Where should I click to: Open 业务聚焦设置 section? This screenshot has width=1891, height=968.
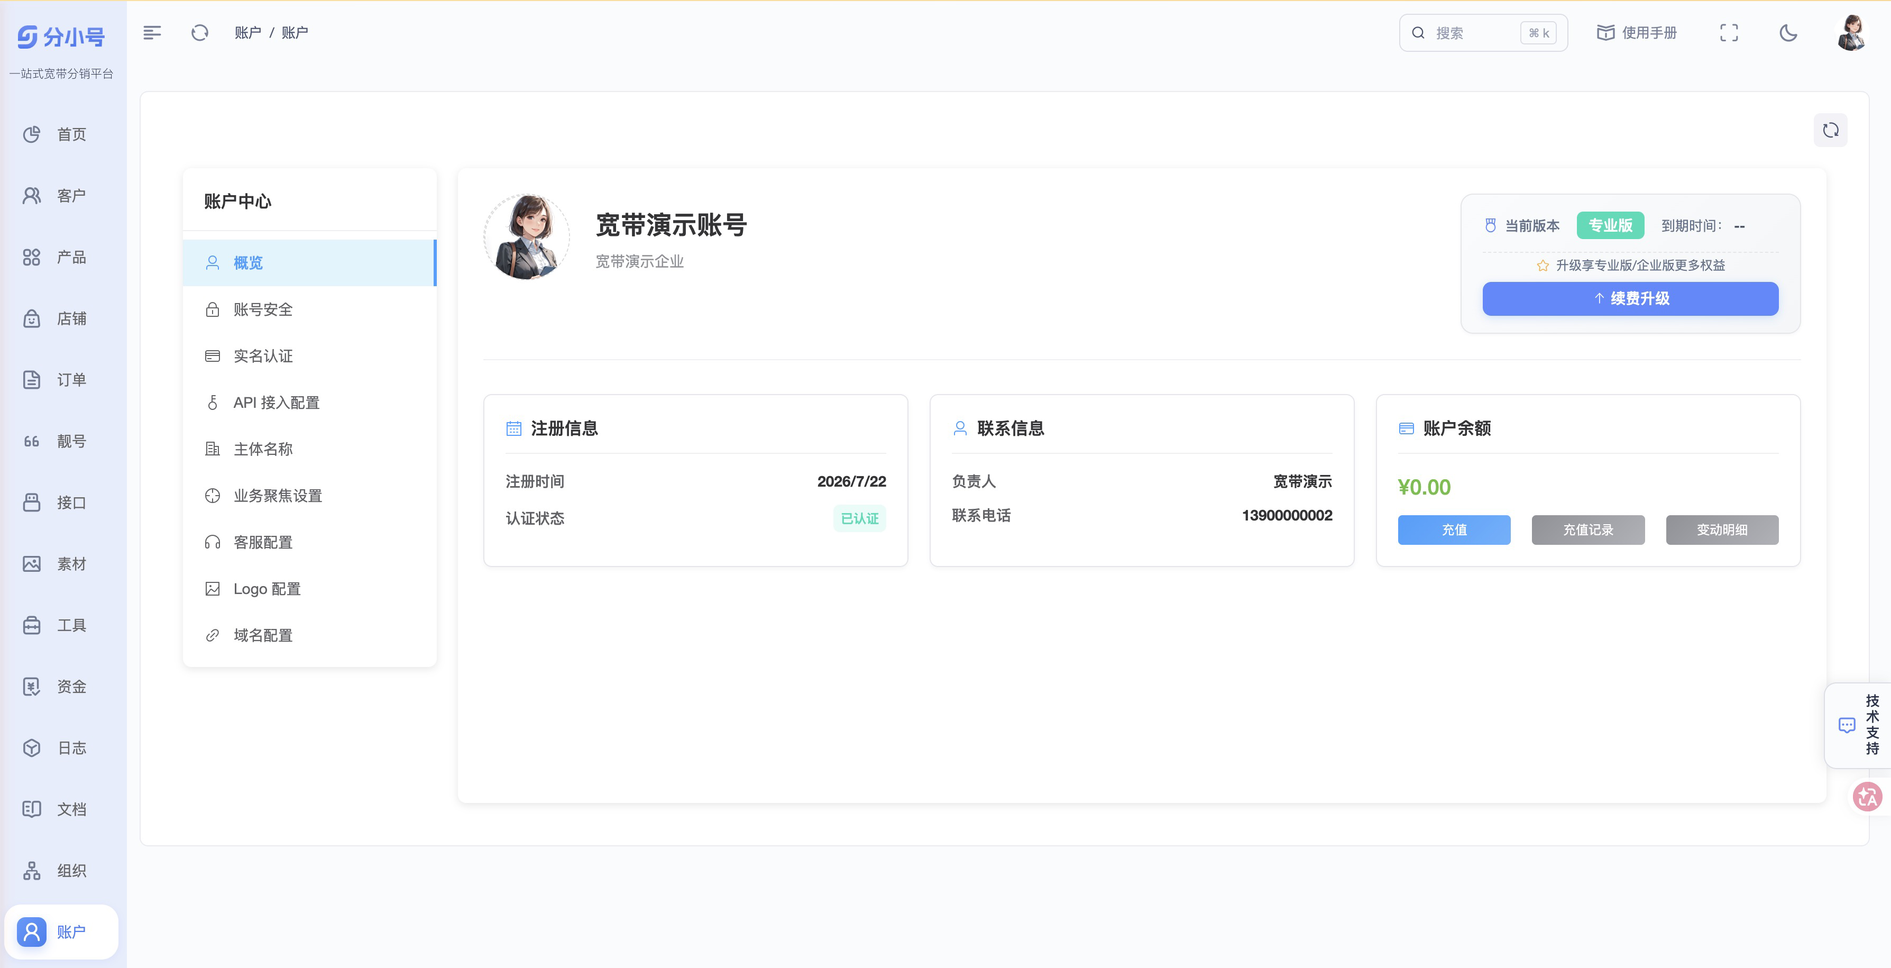tap(309, 496)
